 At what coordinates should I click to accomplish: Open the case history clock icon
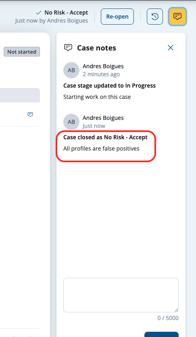coord(155,17)
